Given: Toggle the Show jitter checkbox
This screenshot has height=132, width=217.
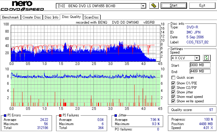Looking at the screenshot, I should (173, 92).
